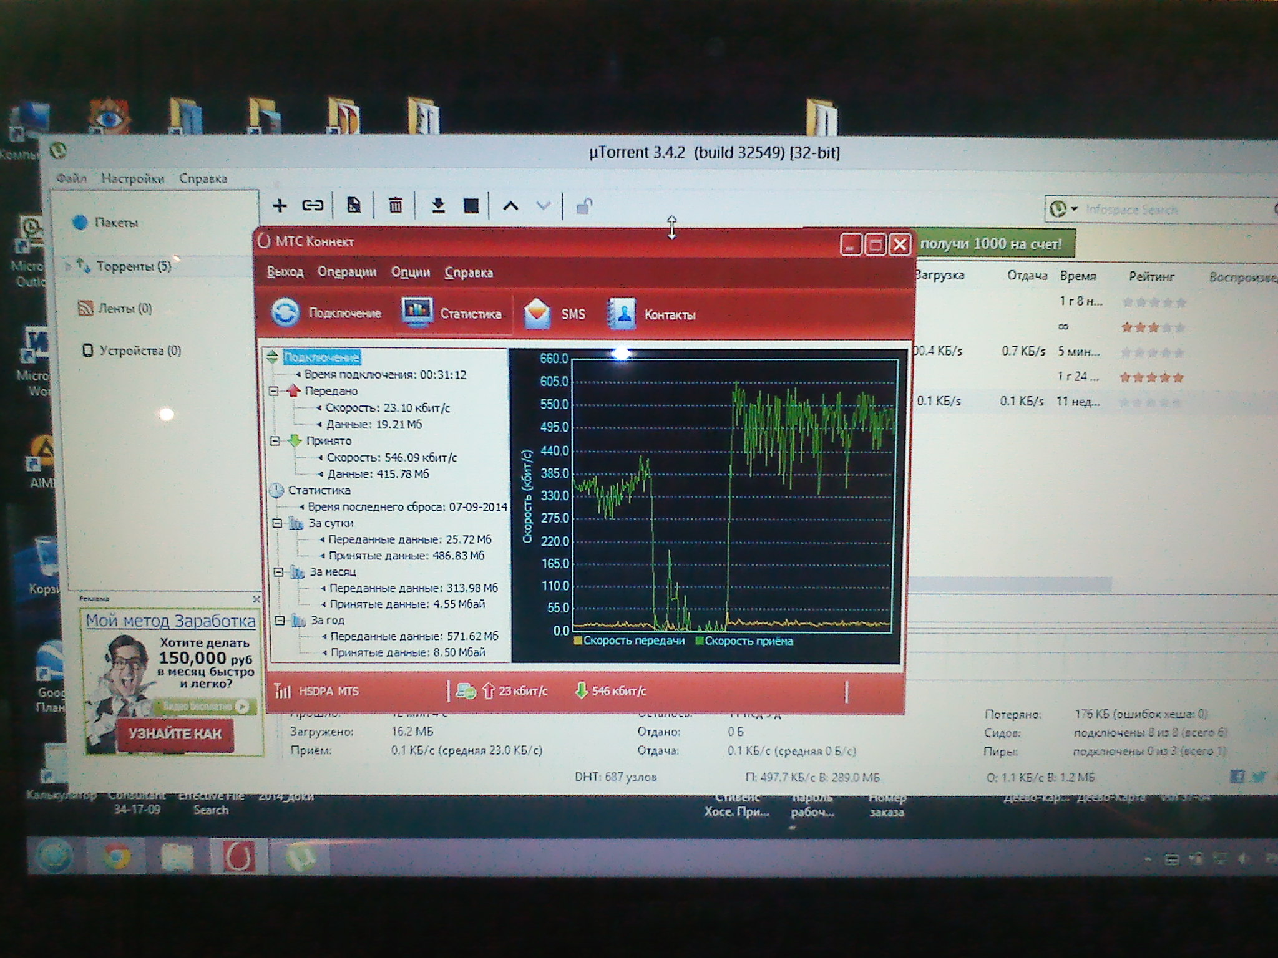Open the Выход menu in MTS Connect
This screenshot has width=1278, height=958.
point(285,272)
